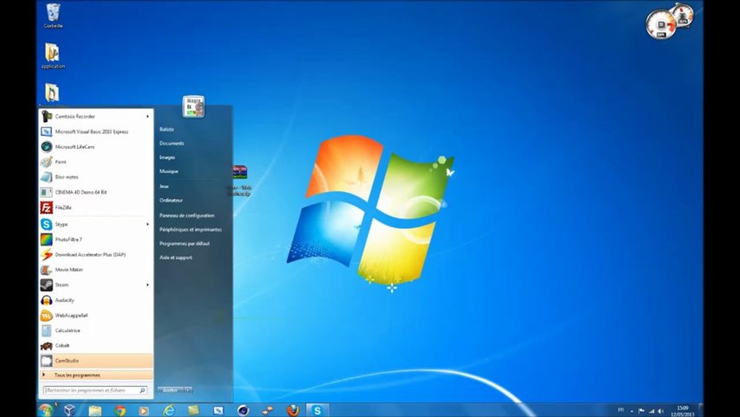Click the Corbeille desktop icon
Image resolution: width=740 pixels, height=417 pixels.
click(x=53, y=16)
